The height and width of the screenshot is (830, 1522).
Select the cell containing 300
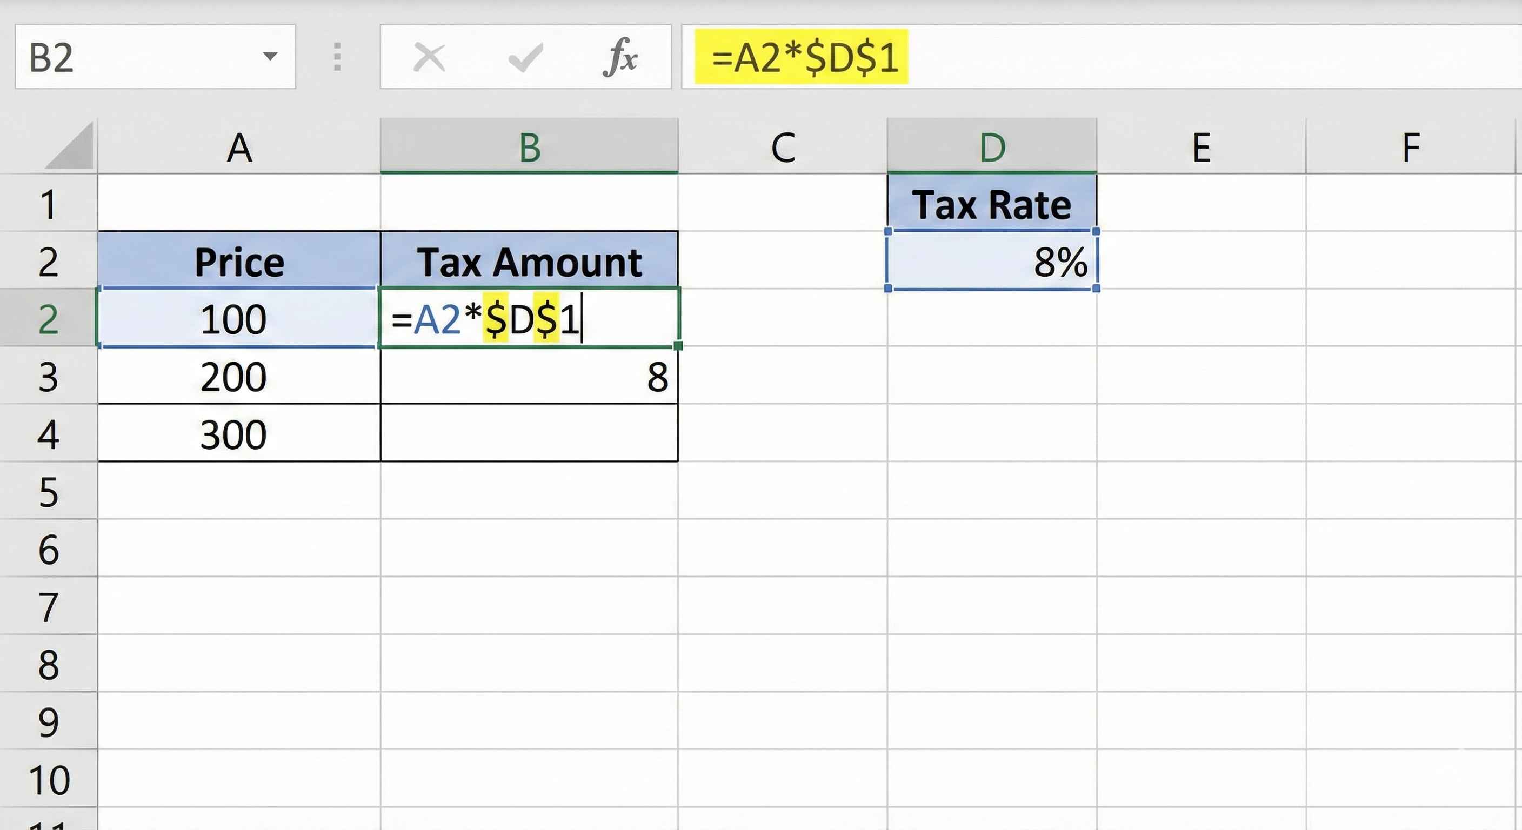[239, 434]
